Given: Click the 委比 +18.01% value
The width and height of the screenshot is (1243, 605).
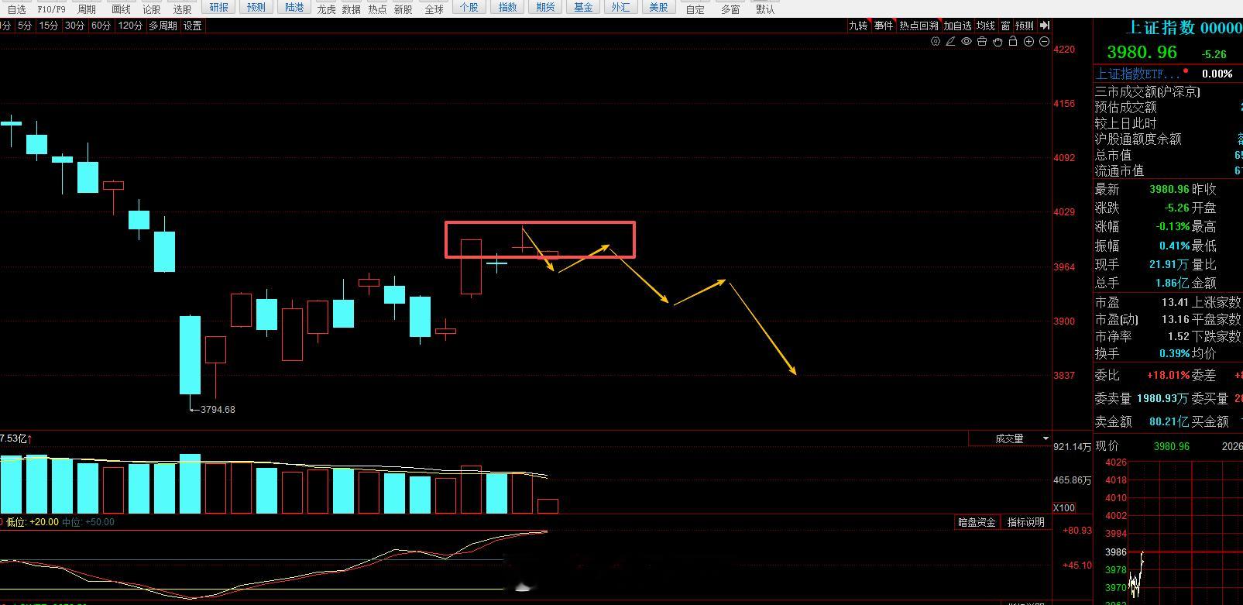Looking at the screenshot, I should click(1168, 375).
